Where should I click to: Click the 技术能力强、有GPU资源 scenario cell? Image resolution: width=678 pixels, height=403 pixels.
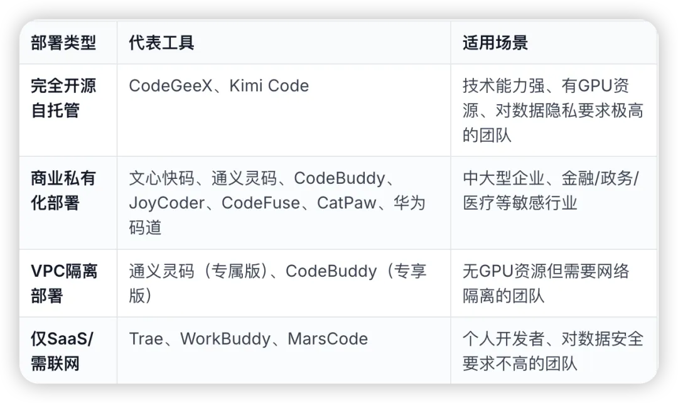[x=553, y=110]
